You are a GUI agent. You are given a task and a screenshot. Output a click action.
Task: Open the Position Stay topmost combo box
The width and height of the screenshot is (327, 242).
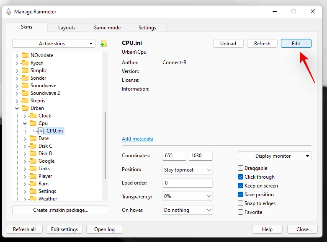click(187, 170)
